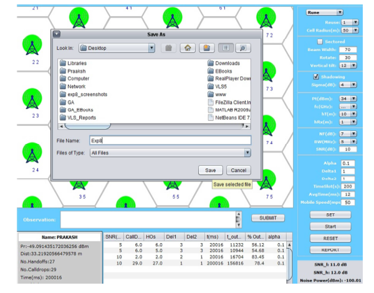The width and height of the screenshot is (374, 293).
Task: Click the Up One Level folder icon
Action: click(167, 47)
